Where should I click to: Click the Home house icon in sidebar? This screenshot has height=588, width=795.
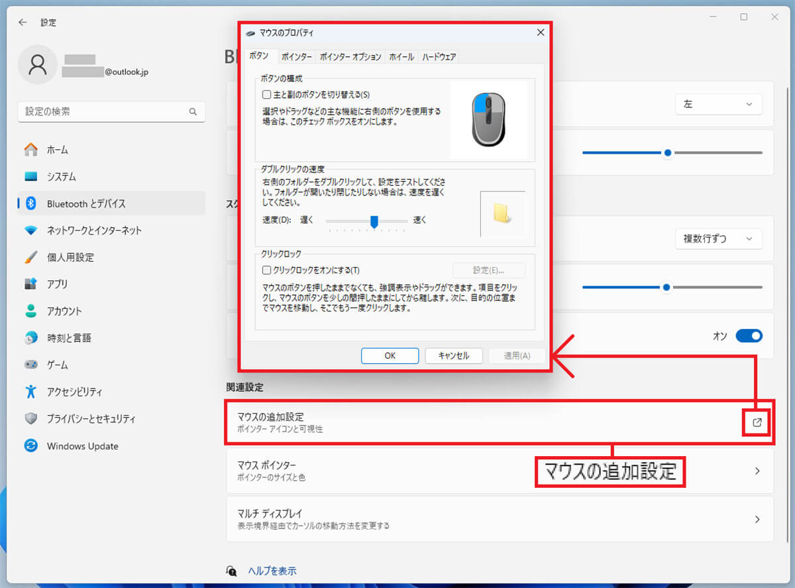tap(31, 150)
